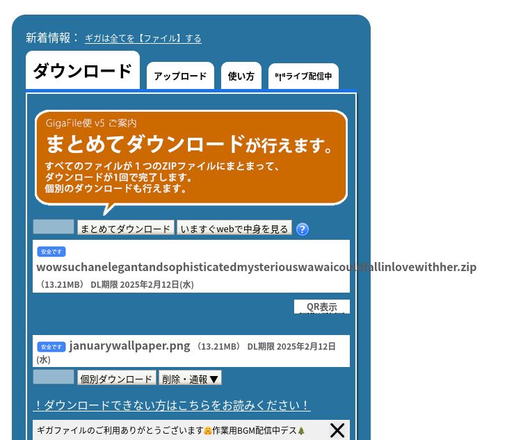Click the zip file DL期限 2025年2月12日(水) text

(142, 284)
